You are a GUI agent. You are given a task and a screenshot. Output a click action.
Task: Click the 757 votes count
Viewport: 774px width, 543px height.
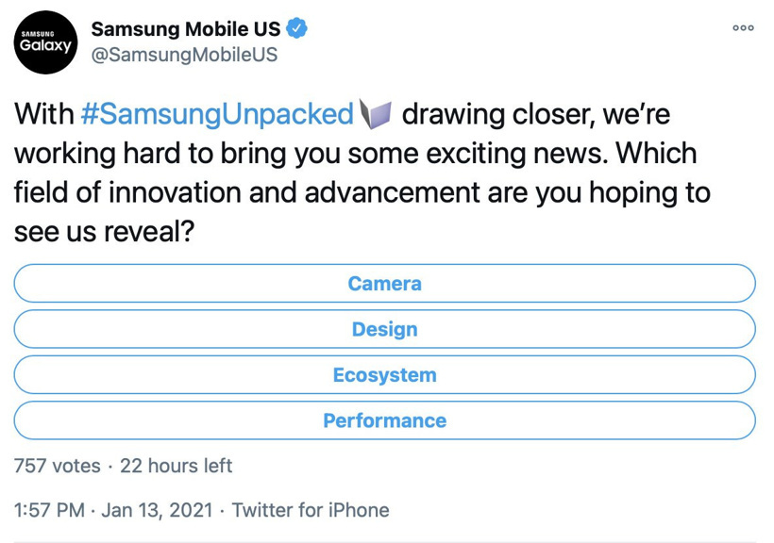point(58,466)
